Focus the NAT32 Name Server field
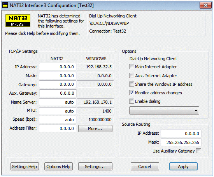Viewport: 214px width, 177px height. coord(58,102)
